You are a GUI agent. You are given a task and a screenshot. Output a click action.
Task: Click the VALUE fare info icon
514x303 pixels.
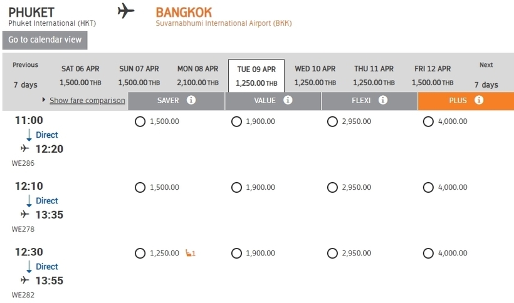point(288,100)
